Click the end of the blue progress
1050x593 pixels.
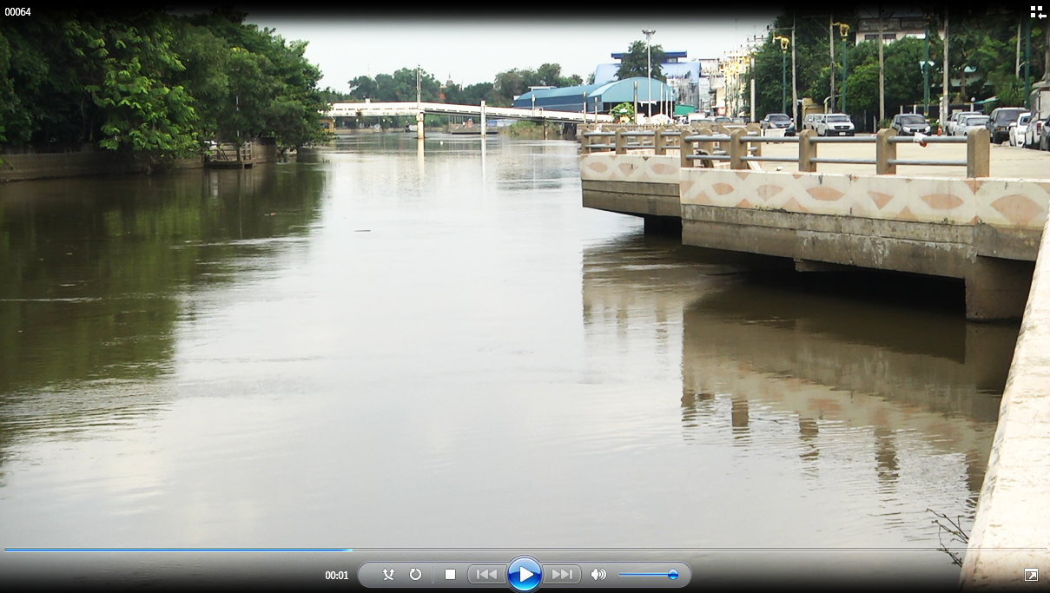351,550
